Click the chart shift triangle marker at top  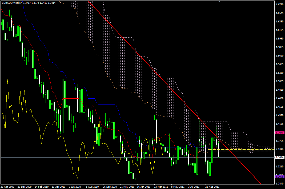tap(219, 1)
